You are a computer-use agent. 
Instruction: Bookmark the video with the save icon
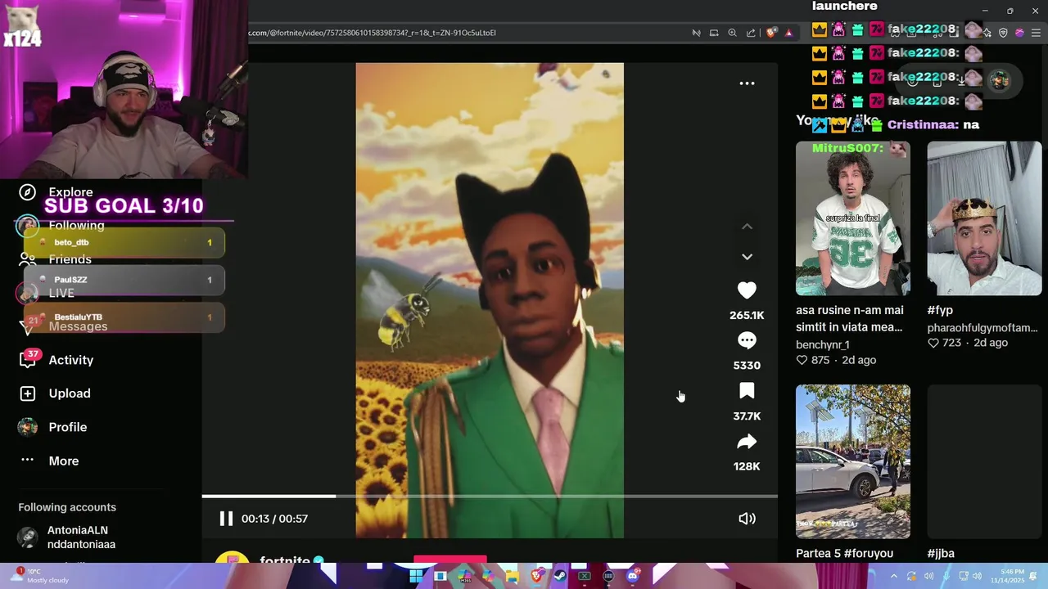coord(747,391)
